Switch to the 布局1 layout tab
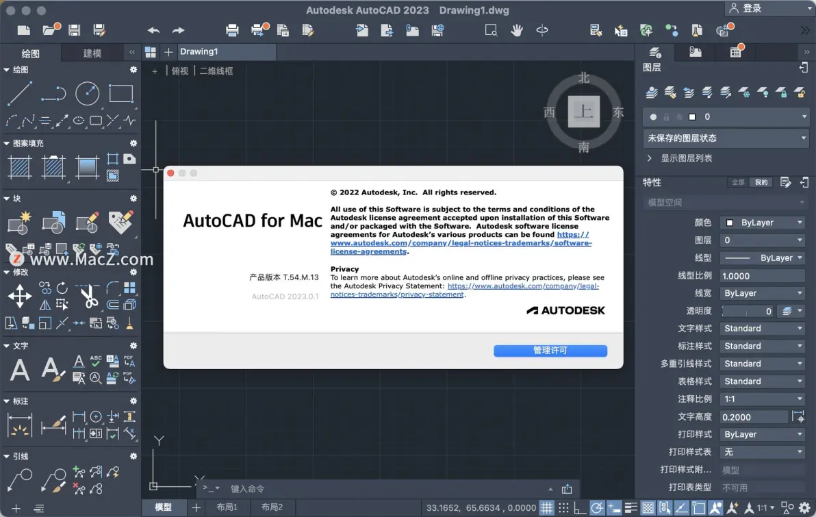 point(227,507)
